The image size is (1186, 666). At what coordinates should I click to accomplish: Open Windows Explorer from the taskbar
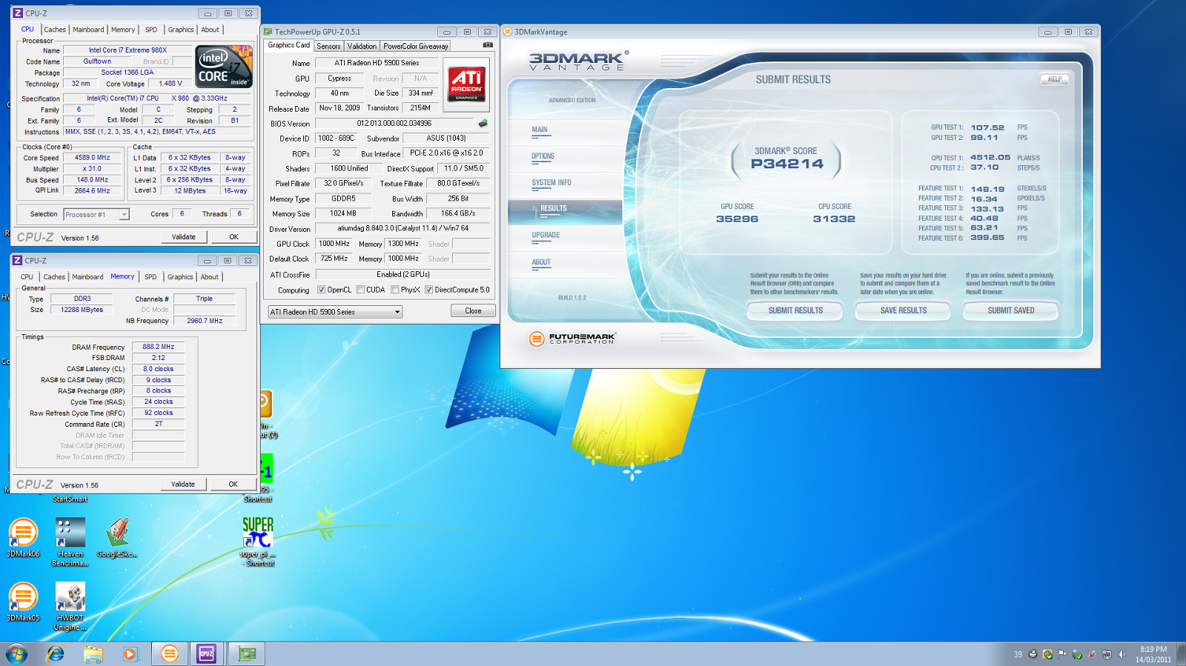[93, 653]
